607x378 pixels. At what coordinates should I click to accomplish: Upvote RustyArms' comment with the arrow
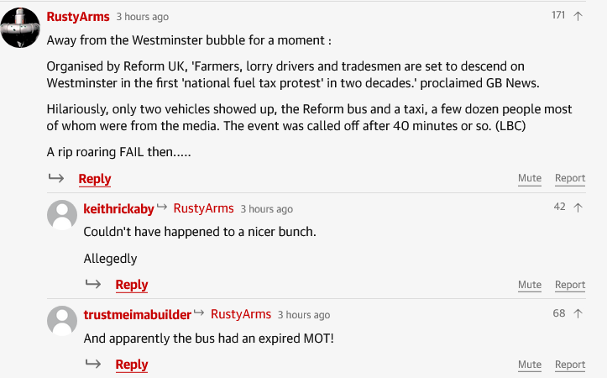click(578, 16)
